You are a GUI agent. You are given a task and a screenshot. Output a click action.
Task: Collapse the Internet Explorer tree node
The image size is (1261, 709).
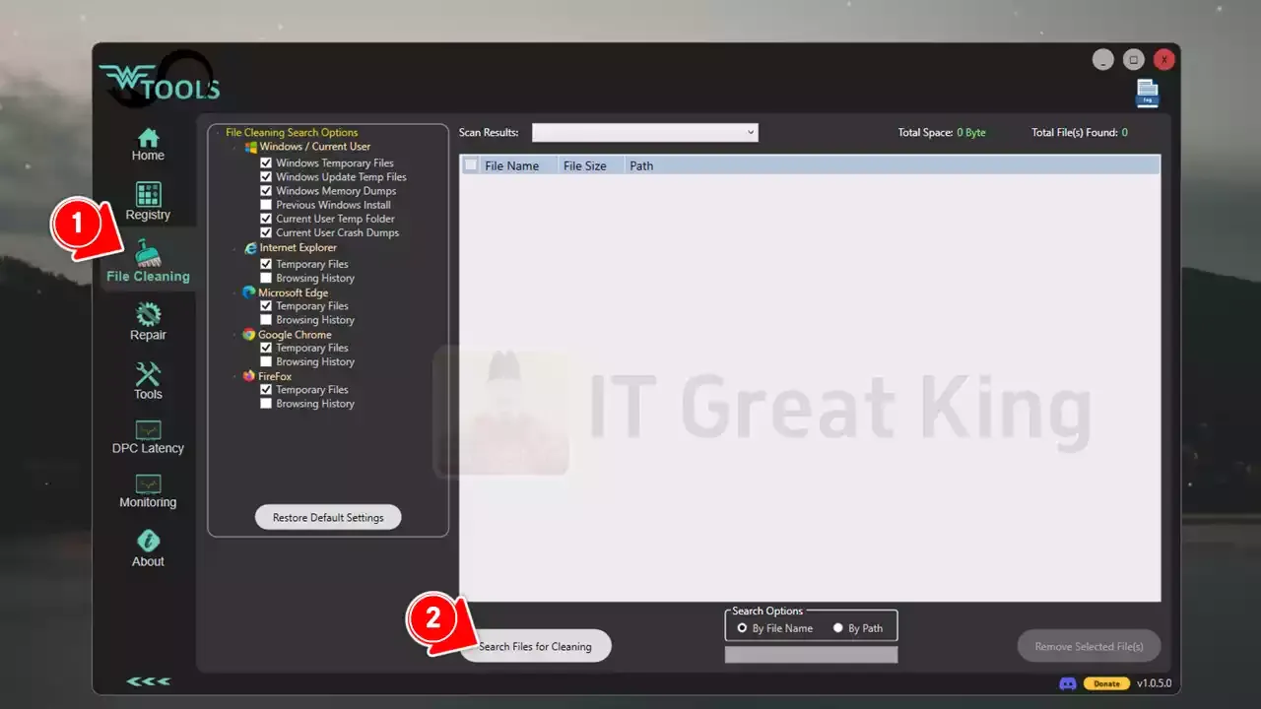point(235,248)
